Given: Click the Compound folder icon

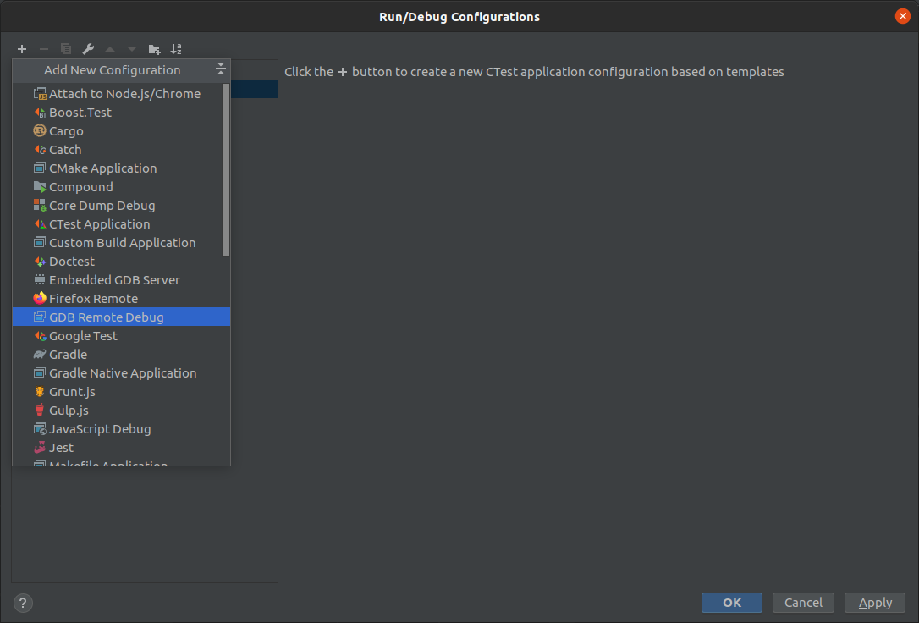Looking at the screenshot, I should tap(39, 187).
